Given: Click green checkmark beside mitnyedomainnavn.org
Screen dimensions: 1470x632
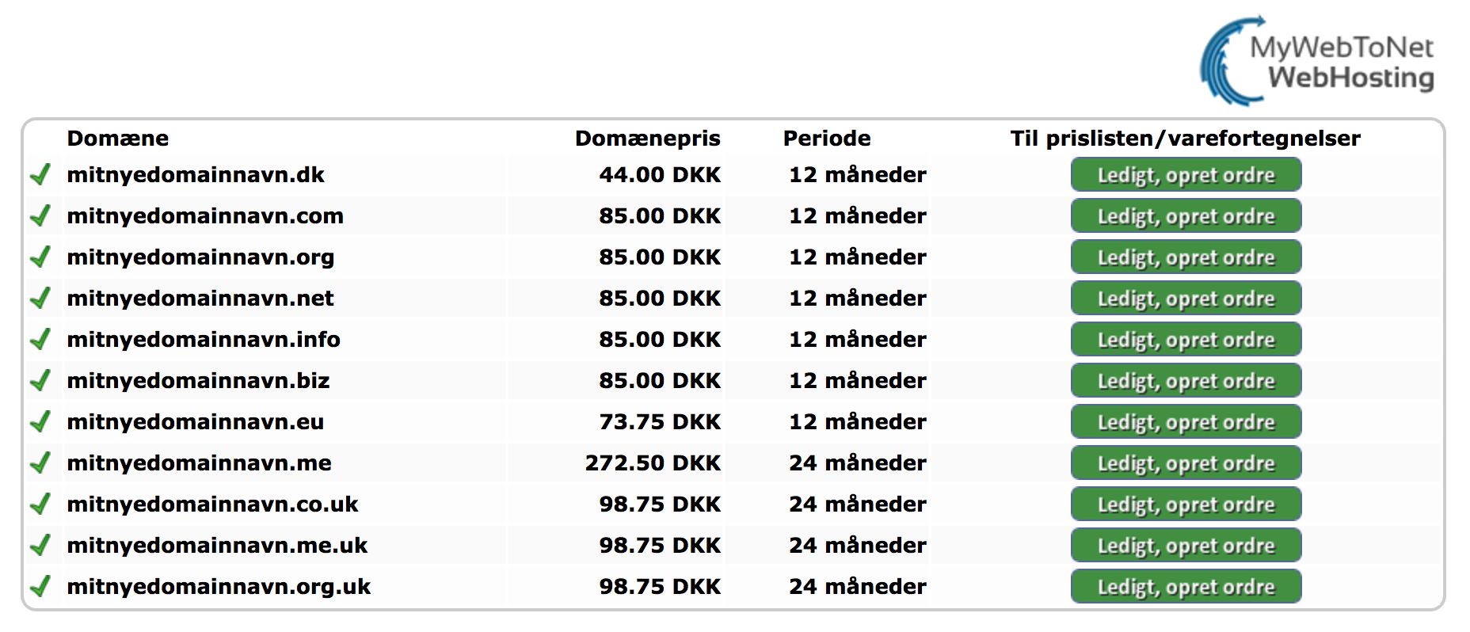Looking at the screenshot, I should click(x=40, y=257).
